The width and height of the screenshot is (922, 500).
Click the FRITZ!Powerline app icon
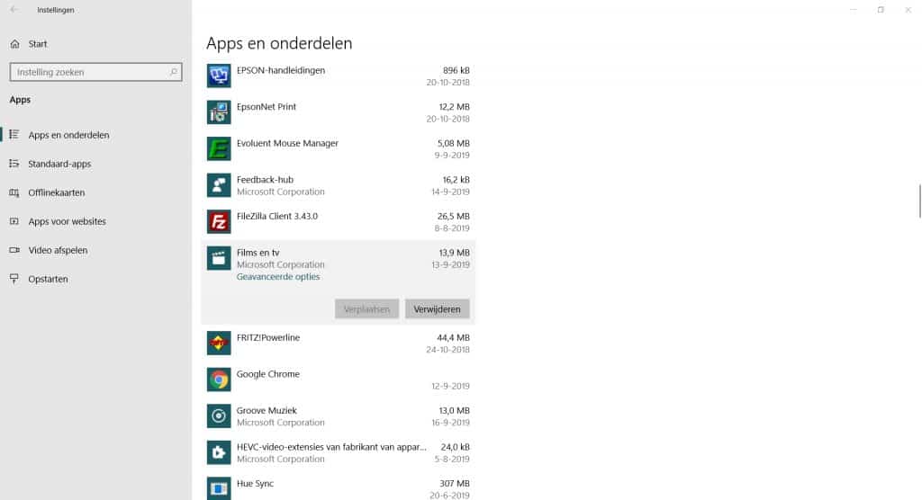(x=219, y=344)
